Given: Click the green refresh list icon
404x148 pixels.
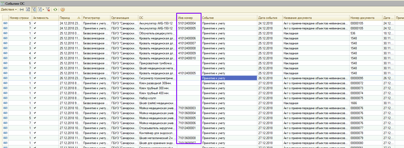Looking at the screenshot, I should (55, 9).
